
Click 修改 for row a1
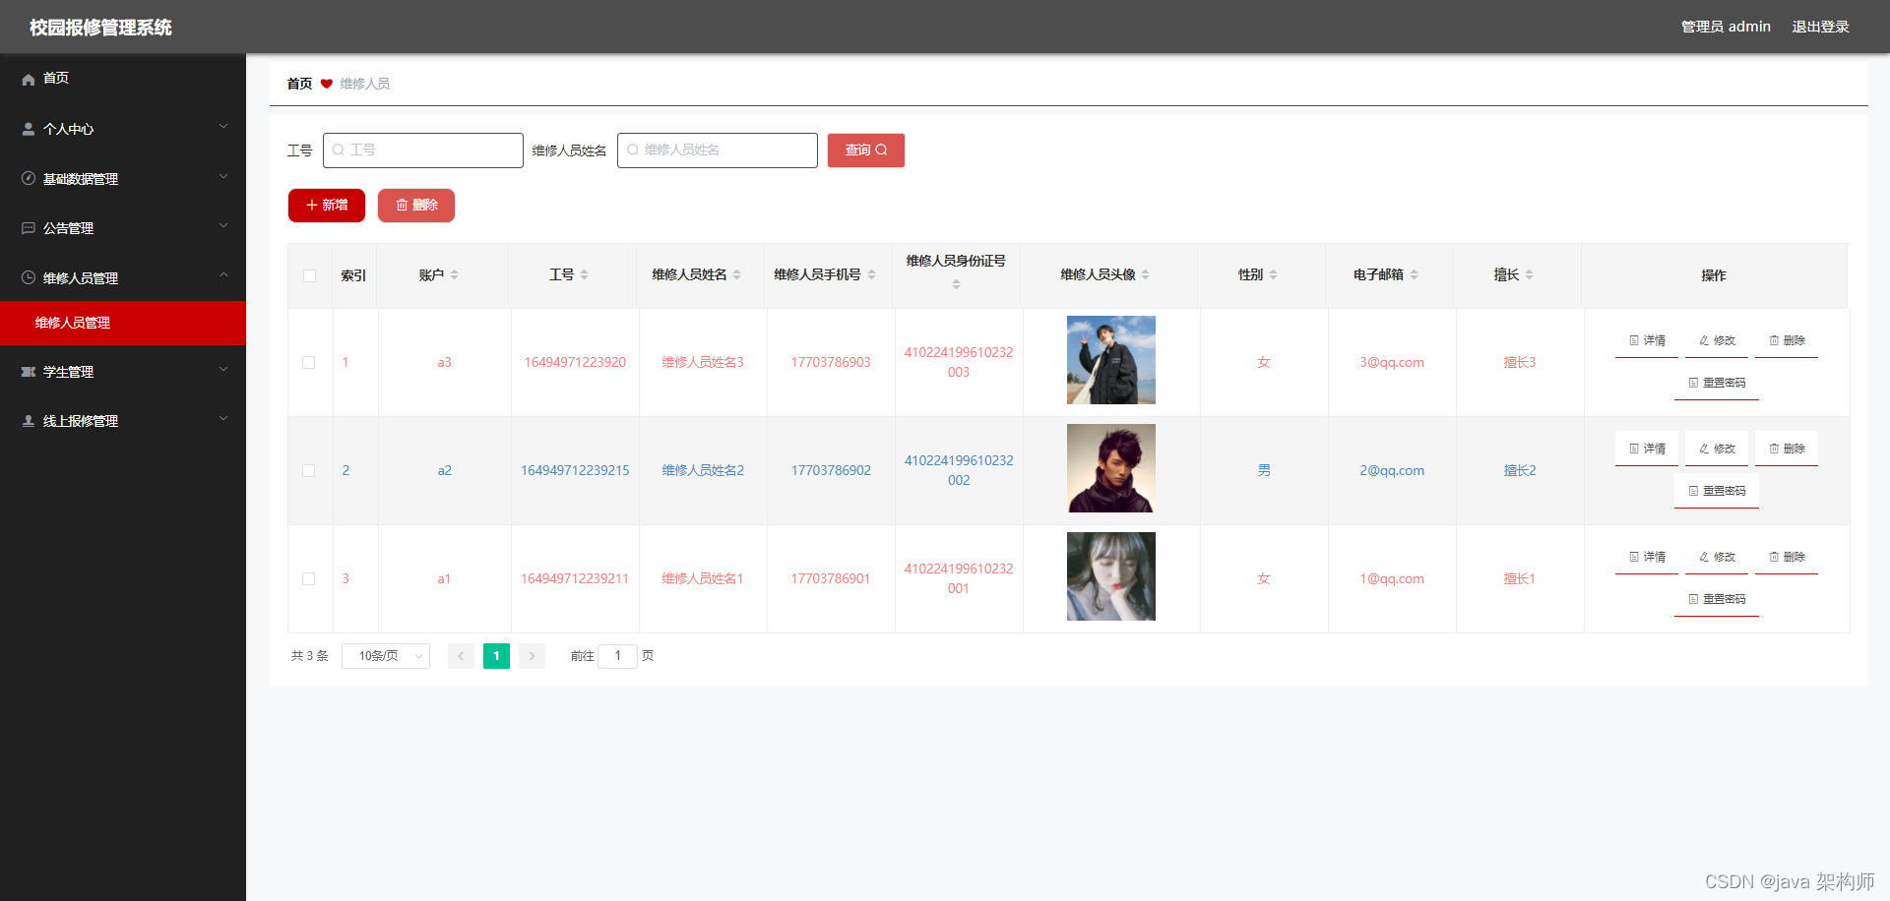point(1717,557)
